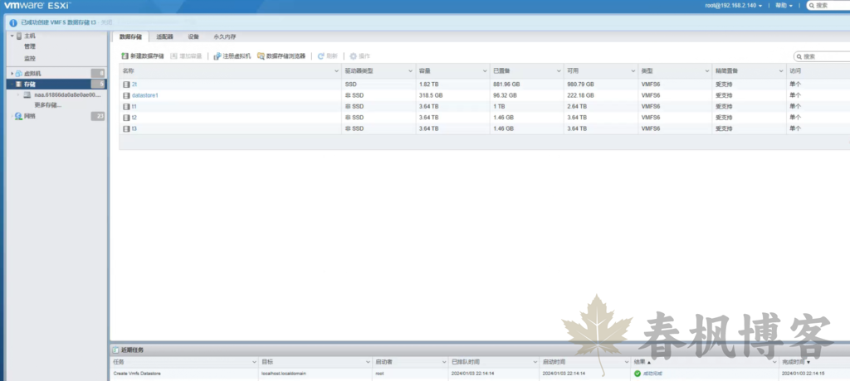Open the Task (任务) column dropdown in Recent tasks
This screenshot has width=850, height=381.
[254, 361]
